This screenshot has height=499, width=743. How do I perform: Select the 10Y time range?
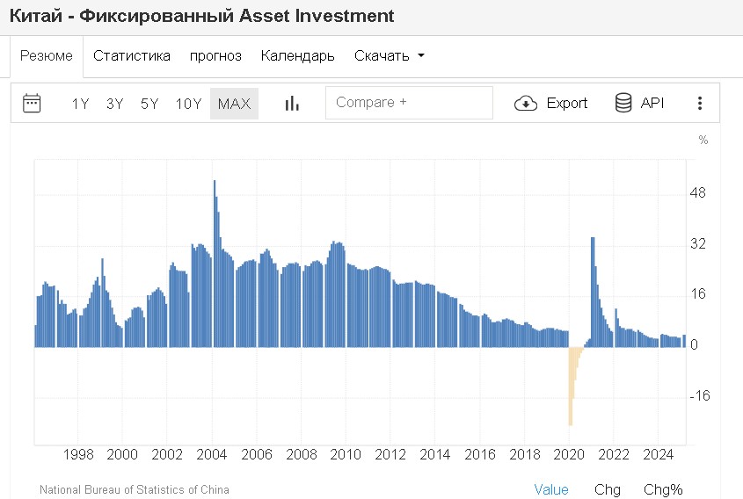pos(188,104)
